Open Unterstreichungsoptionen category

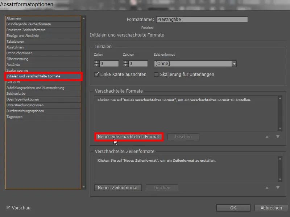[x=43, y=105]
